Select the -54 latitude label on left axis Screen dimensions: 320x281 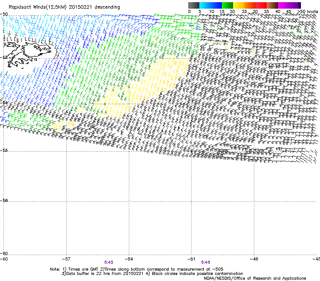pyautogui.click(x=4, y=102)
